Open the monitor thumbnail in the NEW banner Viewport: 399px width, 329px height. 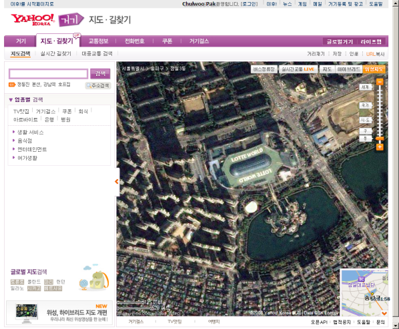point(26,313)
